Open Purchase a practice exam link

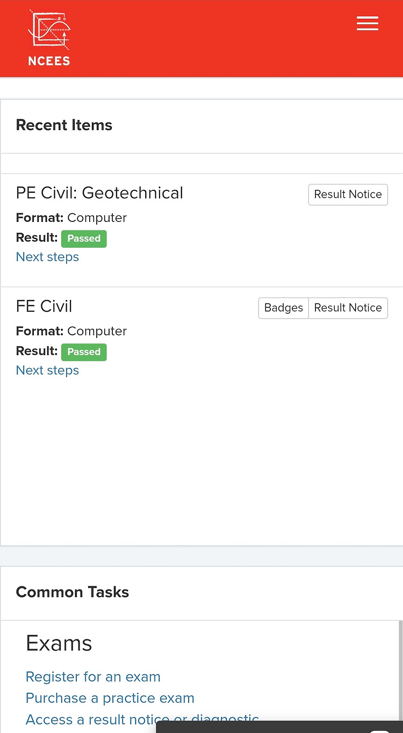tap(110, 698)
